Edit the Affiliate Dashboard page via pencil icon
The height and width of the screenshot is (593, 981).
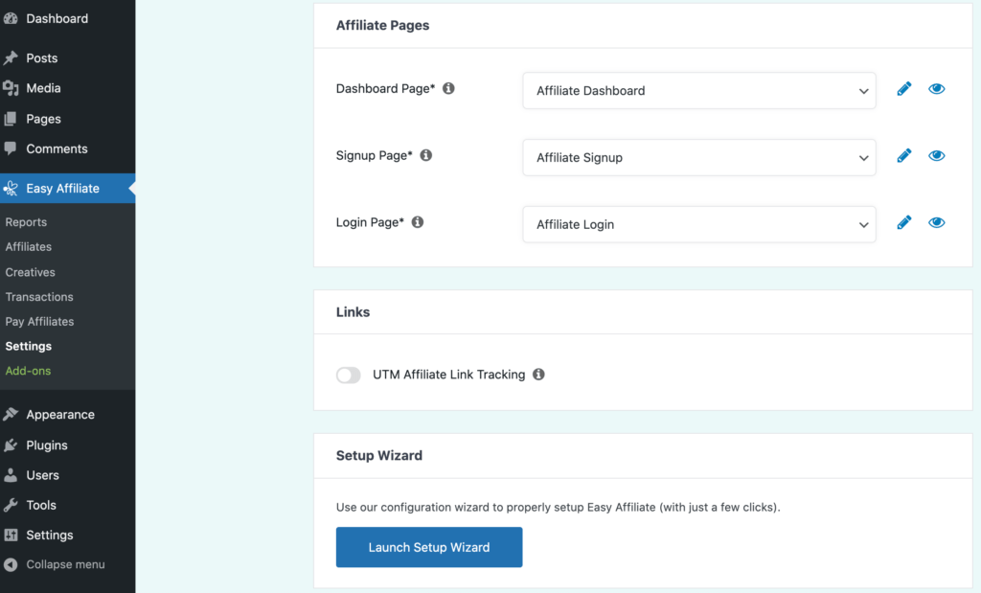(904, 88)
